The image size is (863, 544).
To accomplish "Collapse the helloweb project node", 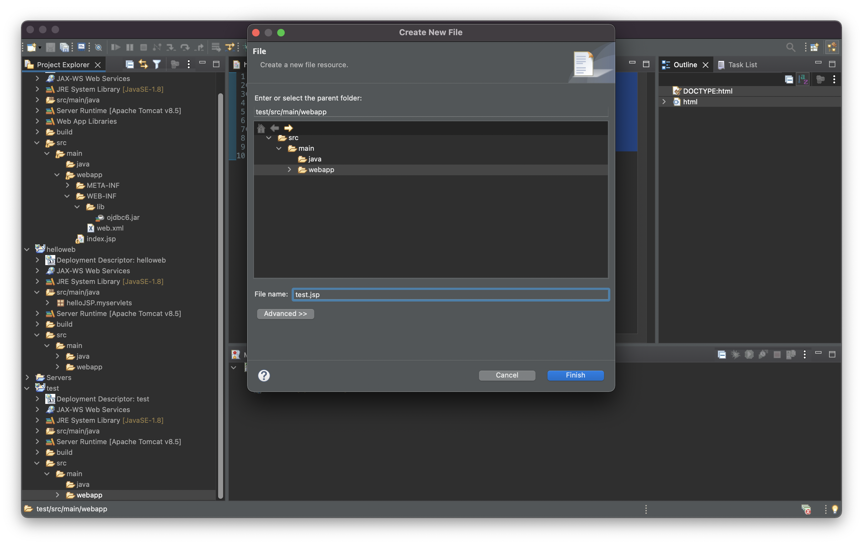I will (x=27, y=250).
